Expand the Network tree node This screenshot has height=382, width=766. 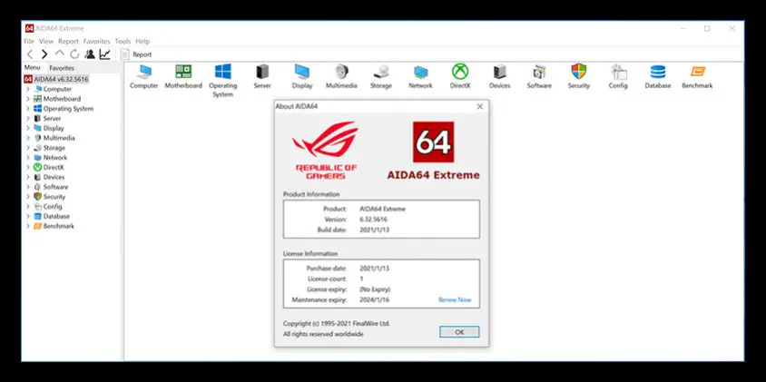coord(28,158)
